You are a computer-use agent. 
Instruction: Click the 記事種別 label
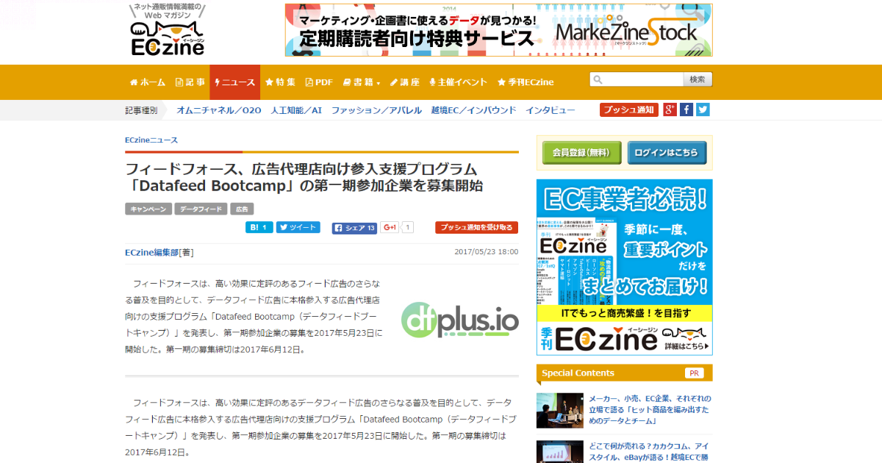coord(141,110)
